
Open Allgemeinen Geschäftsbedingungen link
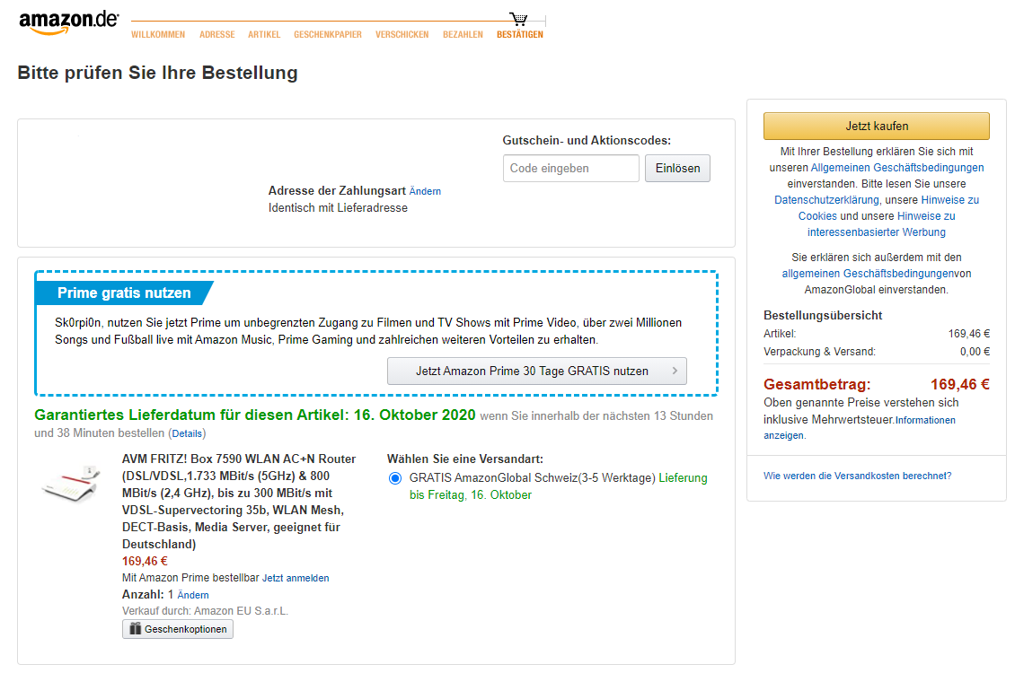(896, 168)
